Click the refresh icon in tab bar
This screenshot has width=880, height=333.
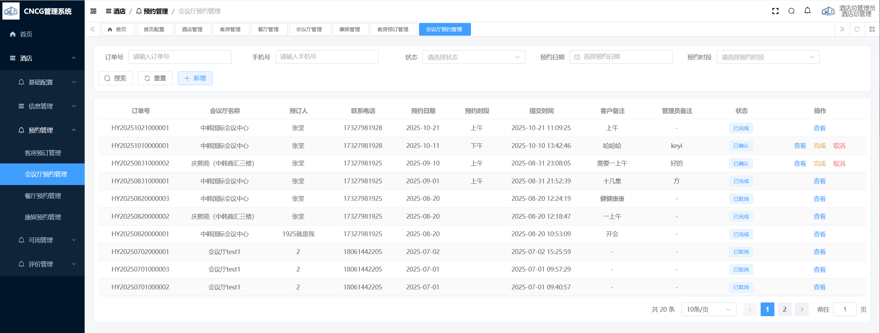pyautogui.click(x=857, y=29)
